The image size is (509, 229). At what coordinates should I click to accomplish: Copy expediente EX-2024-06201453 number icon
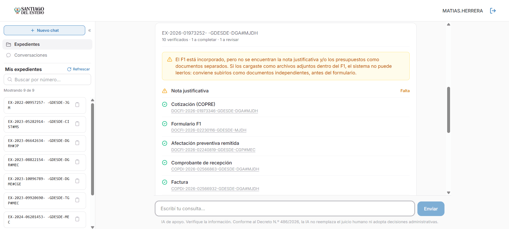coord(77,219)
